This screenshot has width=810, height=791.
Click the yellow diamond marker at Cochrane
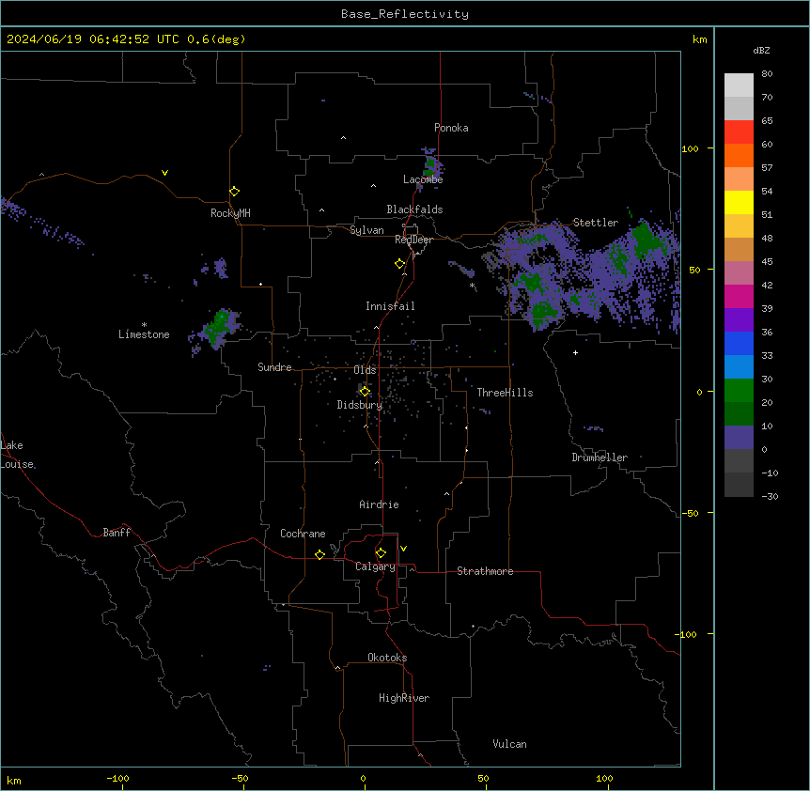tap(319, 554)
